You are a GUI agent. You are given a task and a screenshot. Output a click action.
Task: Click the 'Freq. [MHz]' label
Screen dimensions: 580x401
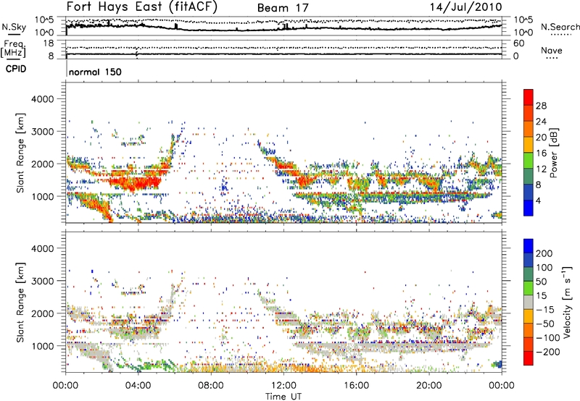[13, 49]
